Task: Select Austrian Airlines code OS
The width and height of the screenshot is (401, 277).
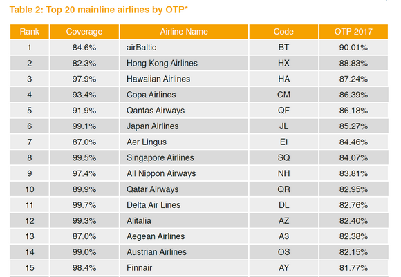Action: point(283,252)
